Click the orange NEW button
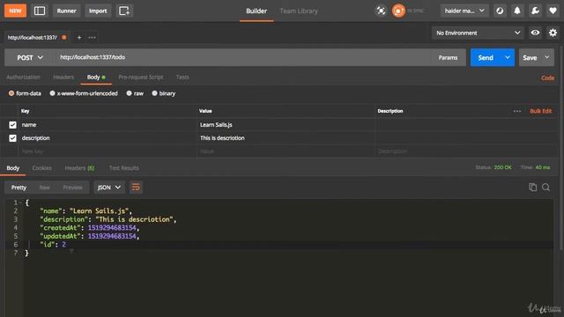 (x=15, y=11)
